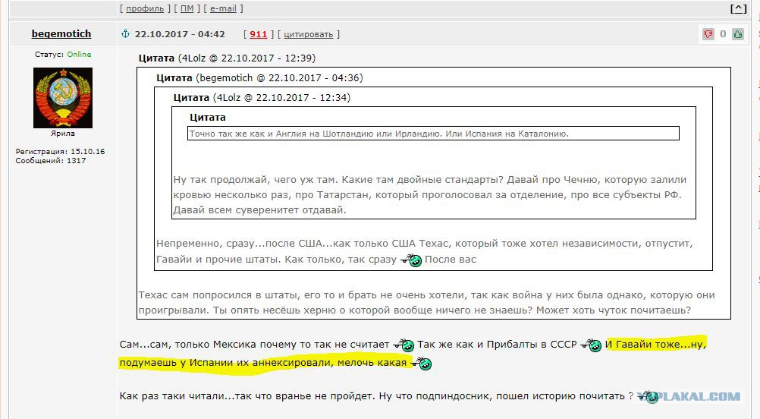Click the quoted text starting 'Непременно, сразу'
Image resolution: width=760 pixels, height=419 pixels.
tap(425, 251)
